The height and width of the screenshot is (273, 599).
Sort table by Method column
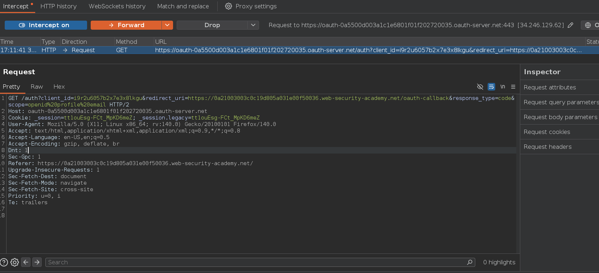point(134,42)
